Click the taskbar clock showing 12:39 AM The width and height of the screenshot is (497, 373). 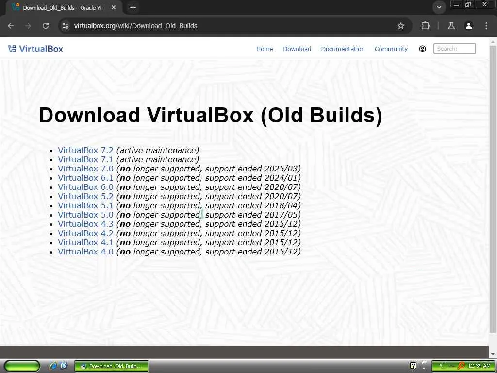click(479, 366)
